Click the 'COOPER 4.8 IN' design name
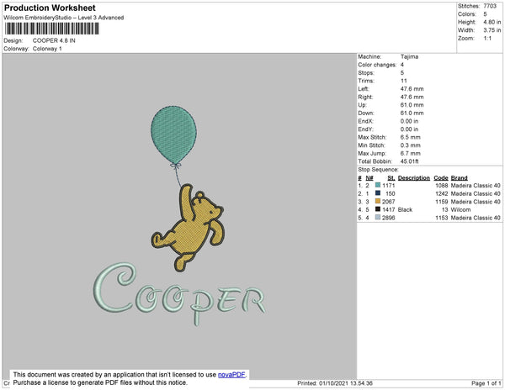Screen dimensions: 505x390 point(54,40)
